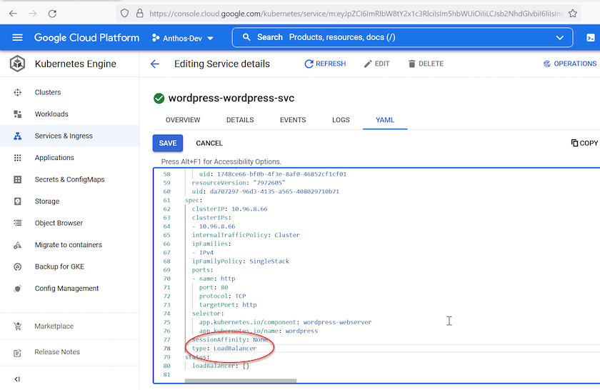Image resolution: width=600 pixels, height=390 pixels.
Task: Cancel editing the YAML
Action: pyautogui.click(x=209, y=143)
